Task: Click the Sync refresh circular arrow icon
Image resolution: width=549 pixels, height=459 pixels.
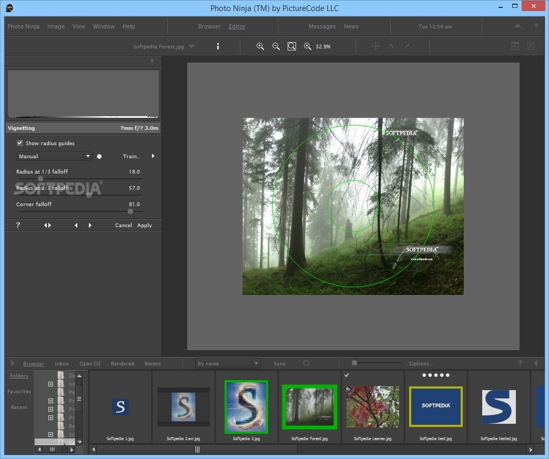Action: tap(306, 363)
